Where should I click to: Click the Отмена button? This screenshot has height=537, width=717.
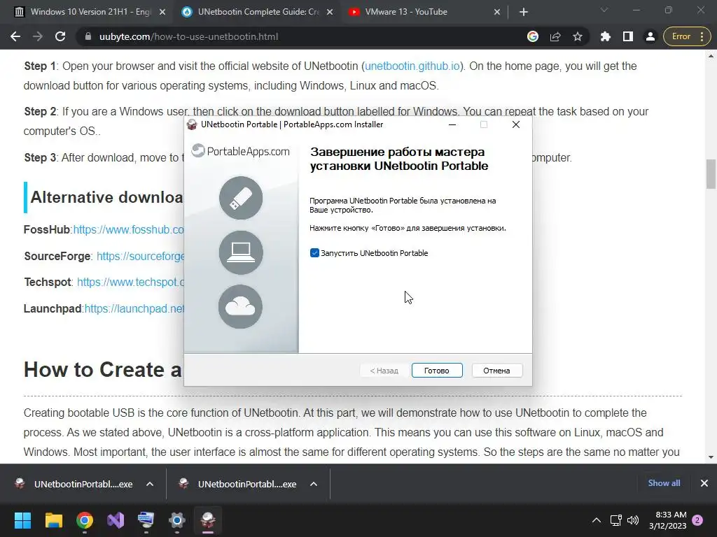[496, 371]
